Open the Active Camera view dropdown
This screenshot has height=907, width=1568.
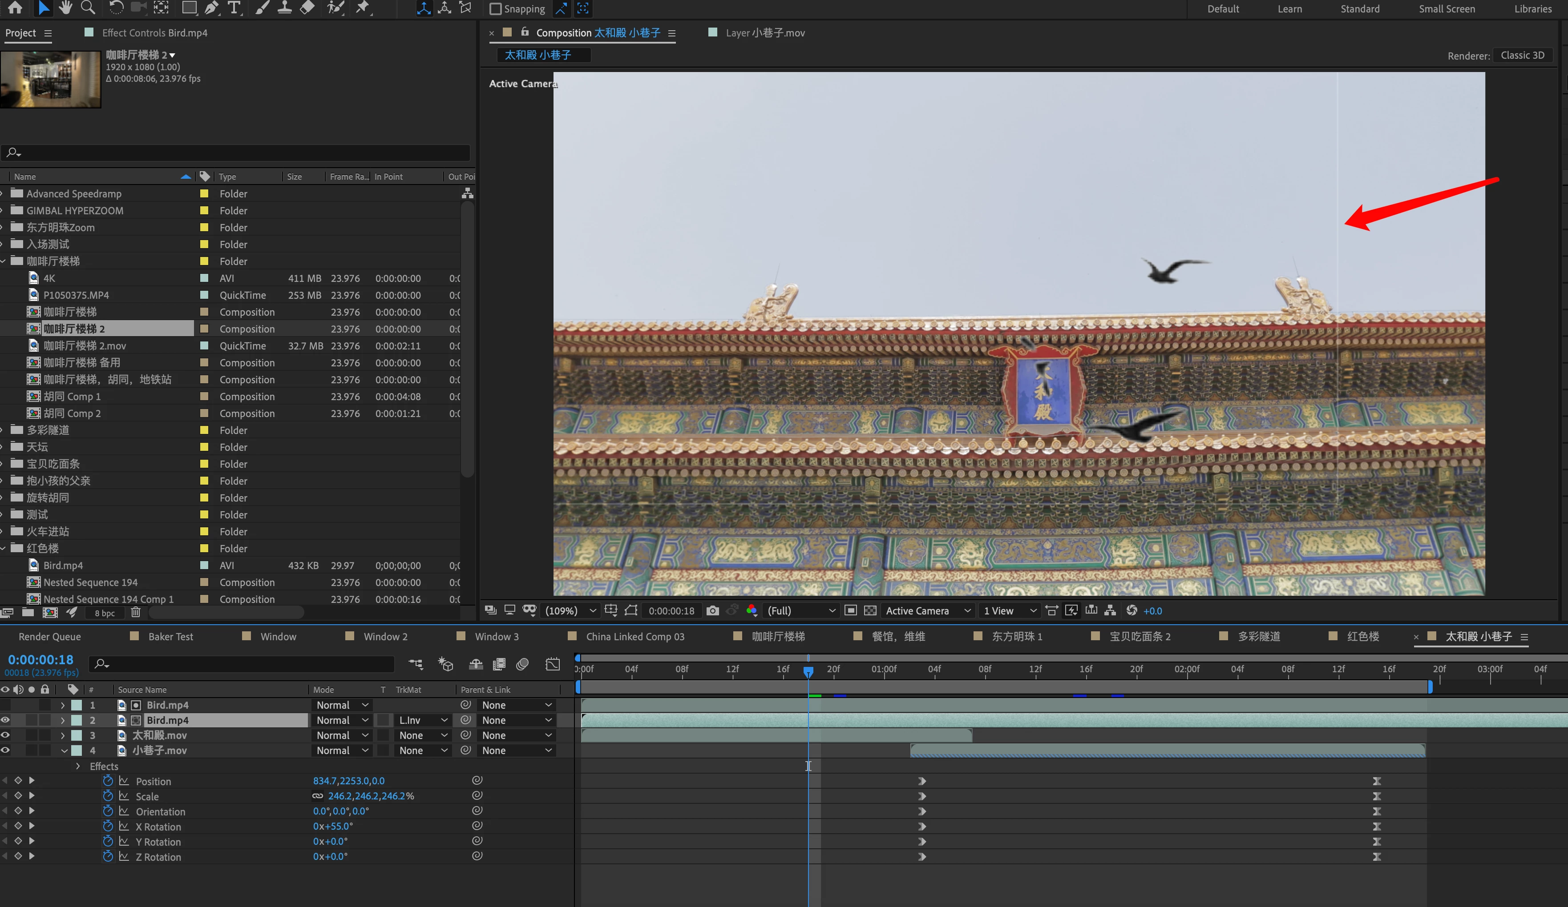pyautogui.click(x=928, y=610)
